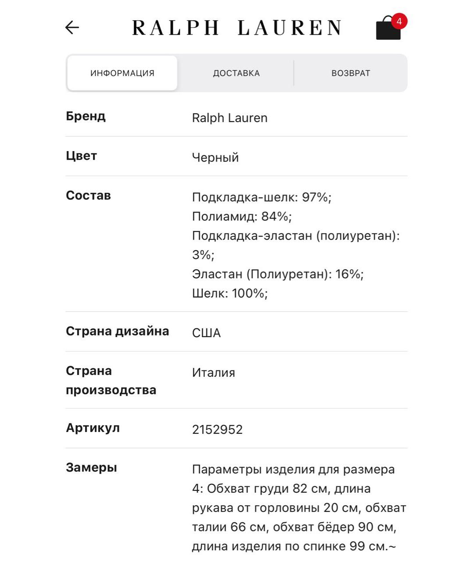
Task: Select the Бренд label
Action: (x=86, y=116)
